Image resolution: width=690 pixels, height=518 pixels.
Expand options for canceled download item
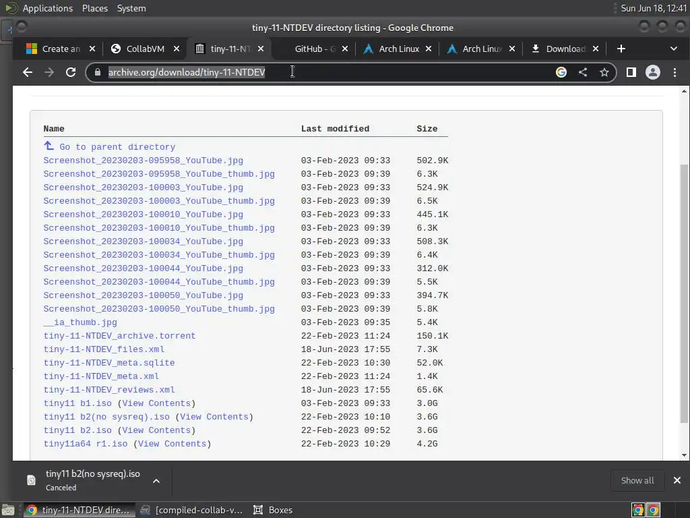[x=156, y=480]
